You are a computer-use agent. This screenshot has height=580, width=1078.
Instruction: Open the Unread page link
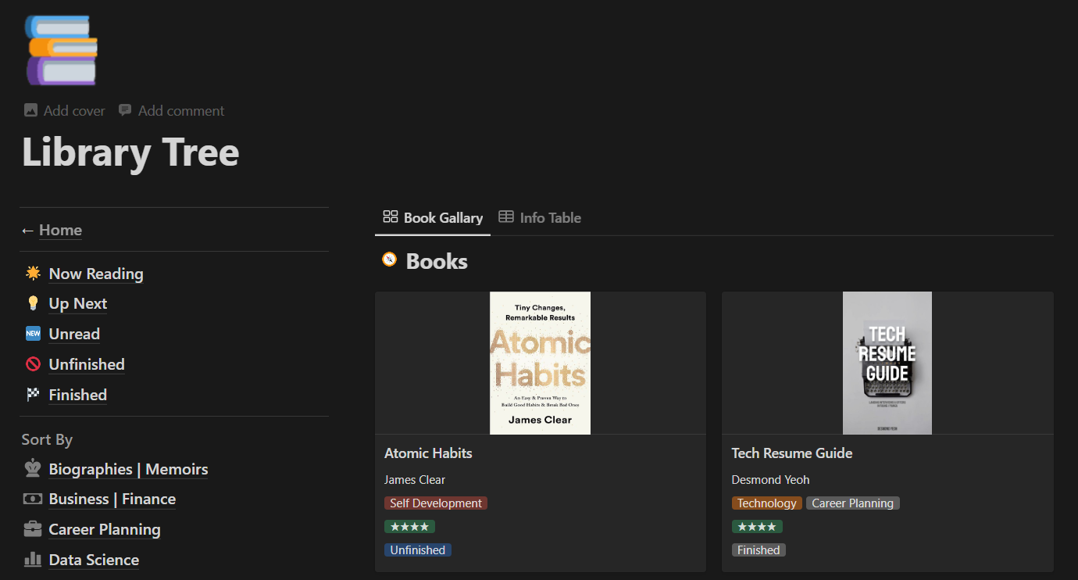pyautogui.click(x=74, y=334)
